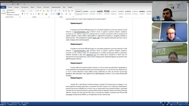
Task: Click the Redo icon in Quick Access Toolbar
Action: tap(25, 4)
